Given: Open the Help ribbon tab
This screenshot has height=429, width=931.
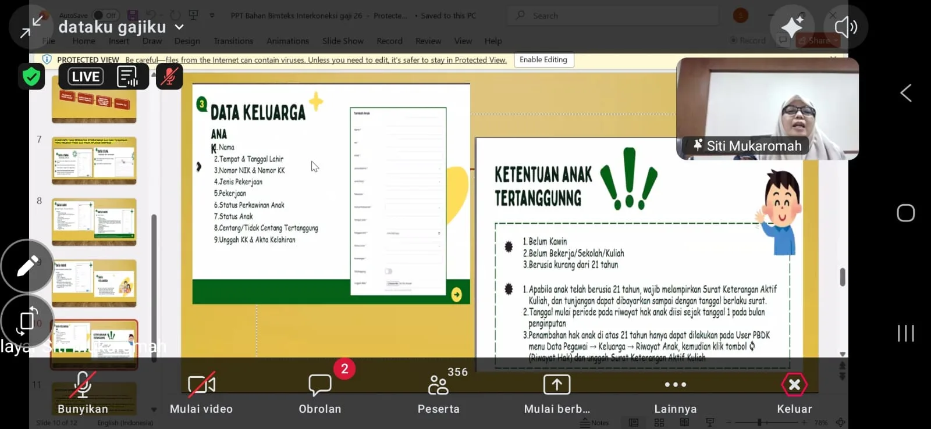Looking at the screenshot, I should (493, 41).
